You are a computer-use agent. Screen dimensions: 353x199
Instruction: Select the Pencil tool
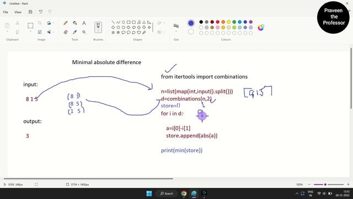[66, 23]
